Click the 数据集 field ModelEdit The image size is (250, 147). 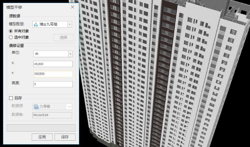point(52,115)
